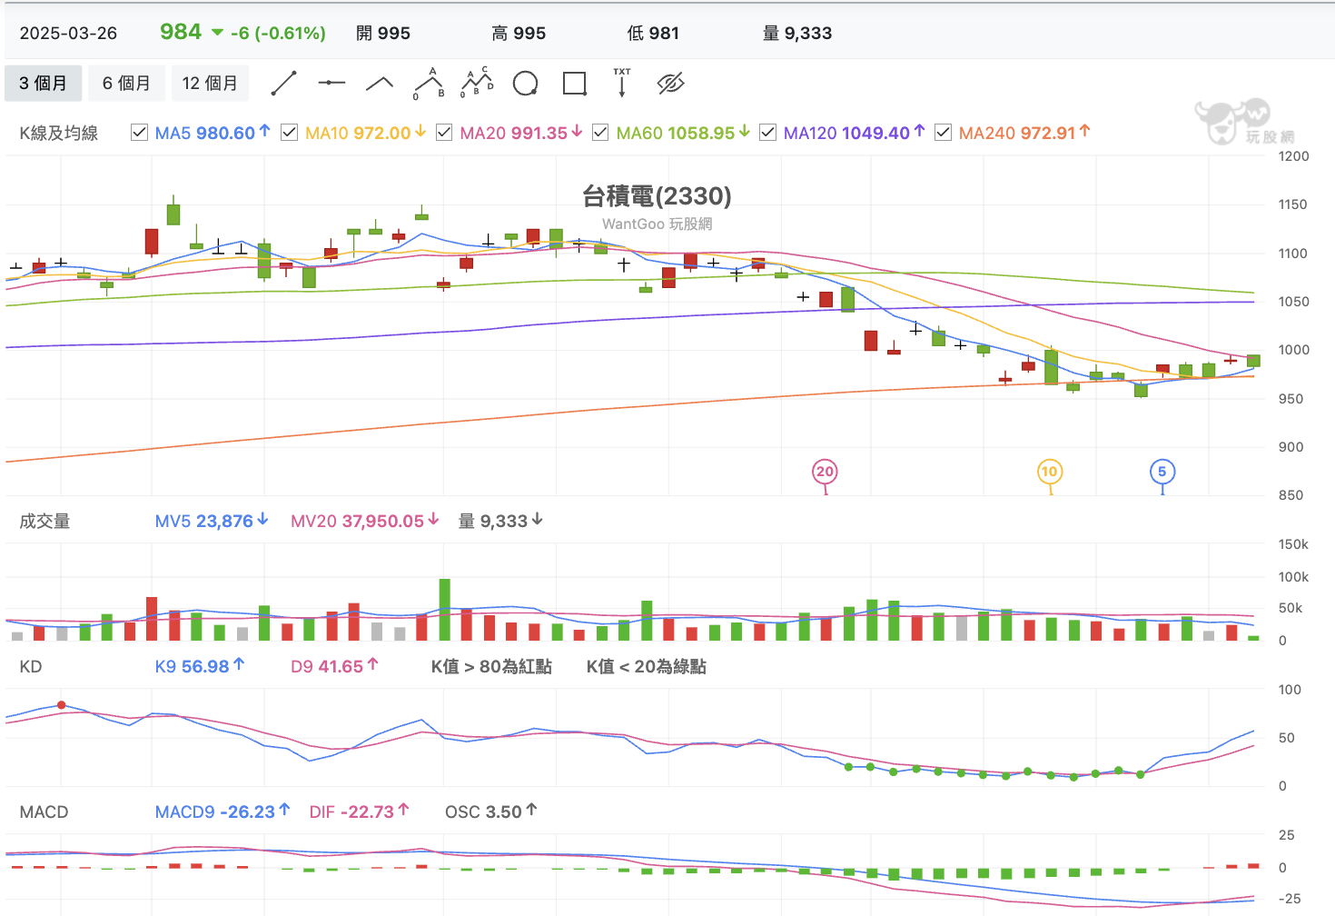Select the circle drawing tool
Viewport: 1335px width, 916px height.
pos(526,84)
